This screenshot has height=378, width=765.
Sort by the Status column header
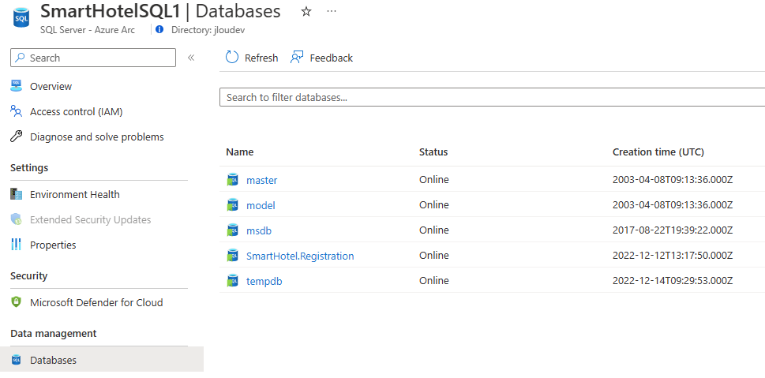pyautogui.click(x=433, y=152)
